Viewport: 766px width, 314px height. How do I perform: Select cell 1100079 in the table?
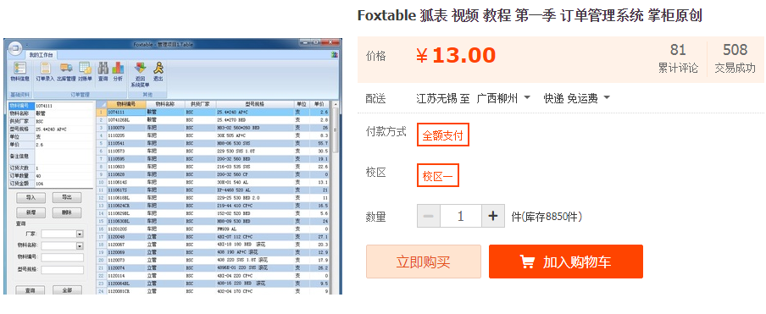pyautogui.click(x=126, y=127)
